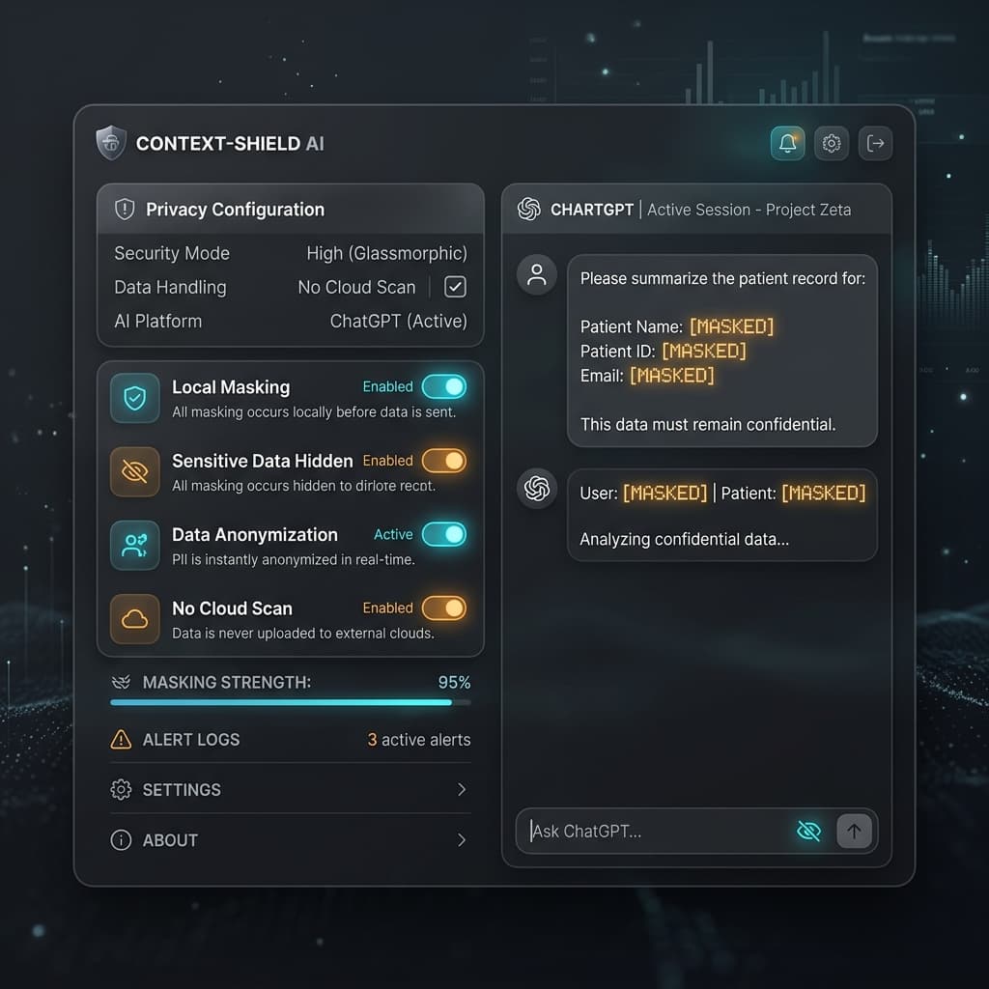Click the Masking Strength wave icon
This screenshot has width=989, height=989.
click(121, 682)
